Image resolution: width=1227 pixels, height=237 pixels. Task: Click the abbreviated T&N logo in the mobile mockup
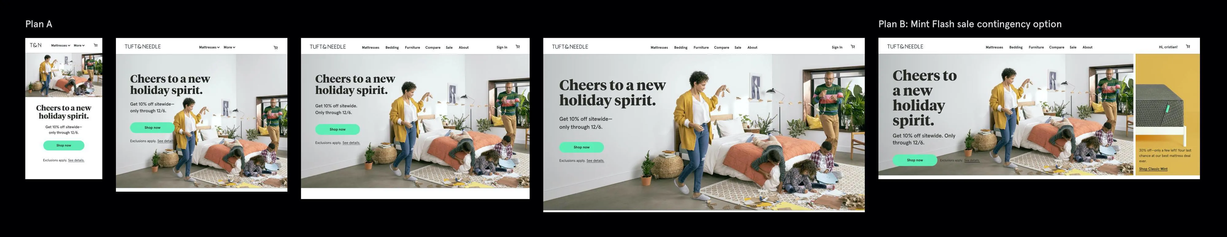click(36, 45)
